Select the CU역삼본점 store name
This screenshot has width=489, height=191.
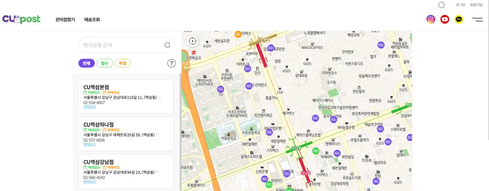tap(96, 87)
